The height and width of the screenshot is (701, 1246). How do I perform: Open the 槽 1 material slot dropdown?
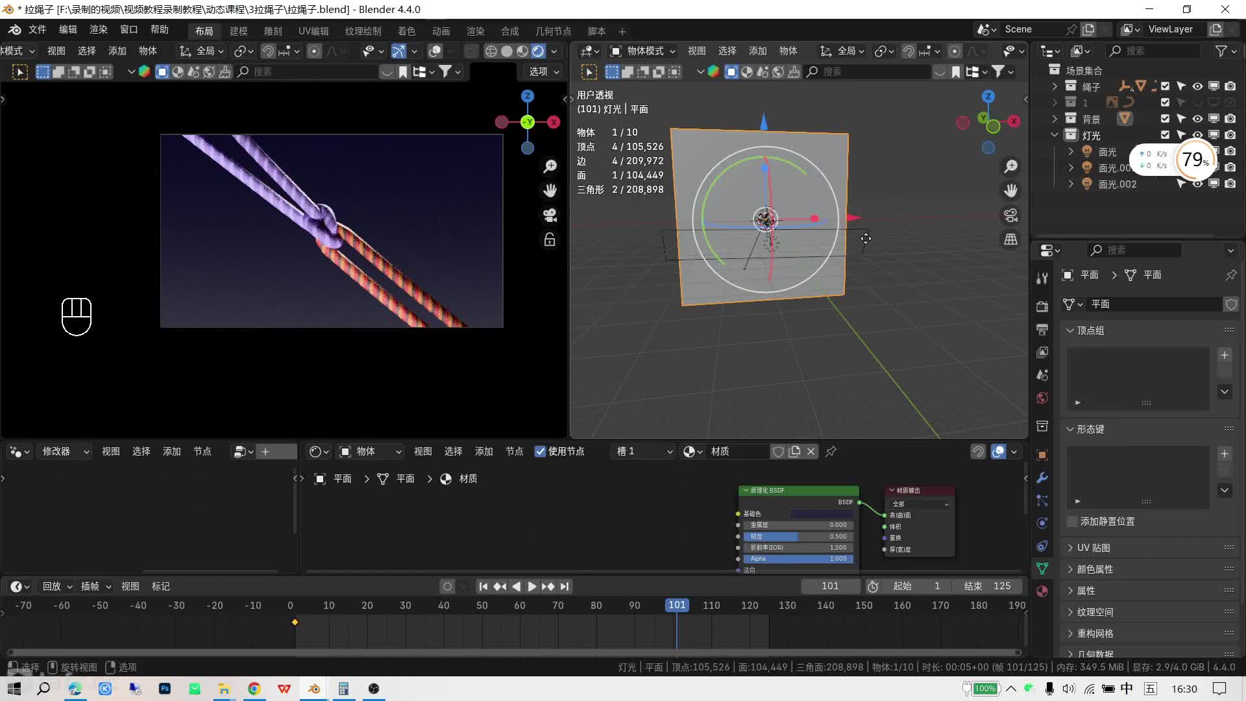644,451
